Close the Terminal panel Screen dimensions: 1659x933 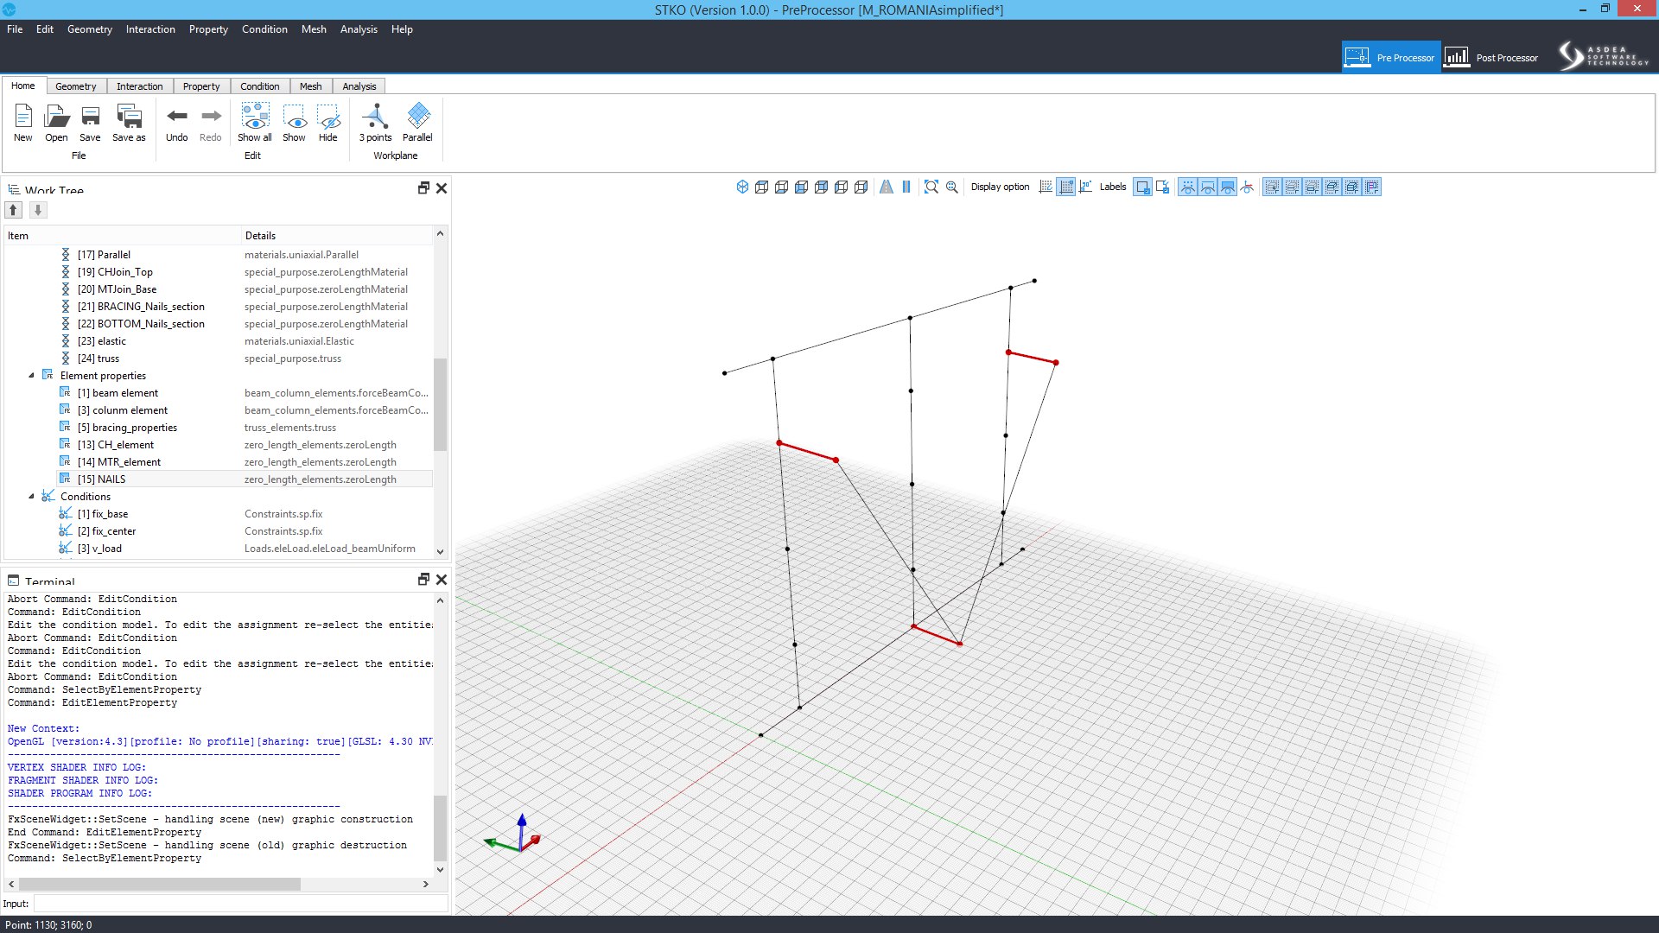pyautogui.click(x=442, y=580)
